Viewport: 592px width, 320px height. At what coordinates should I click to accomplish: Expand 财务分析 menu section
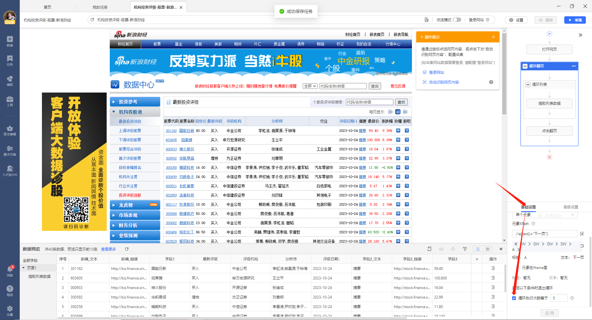135,225
